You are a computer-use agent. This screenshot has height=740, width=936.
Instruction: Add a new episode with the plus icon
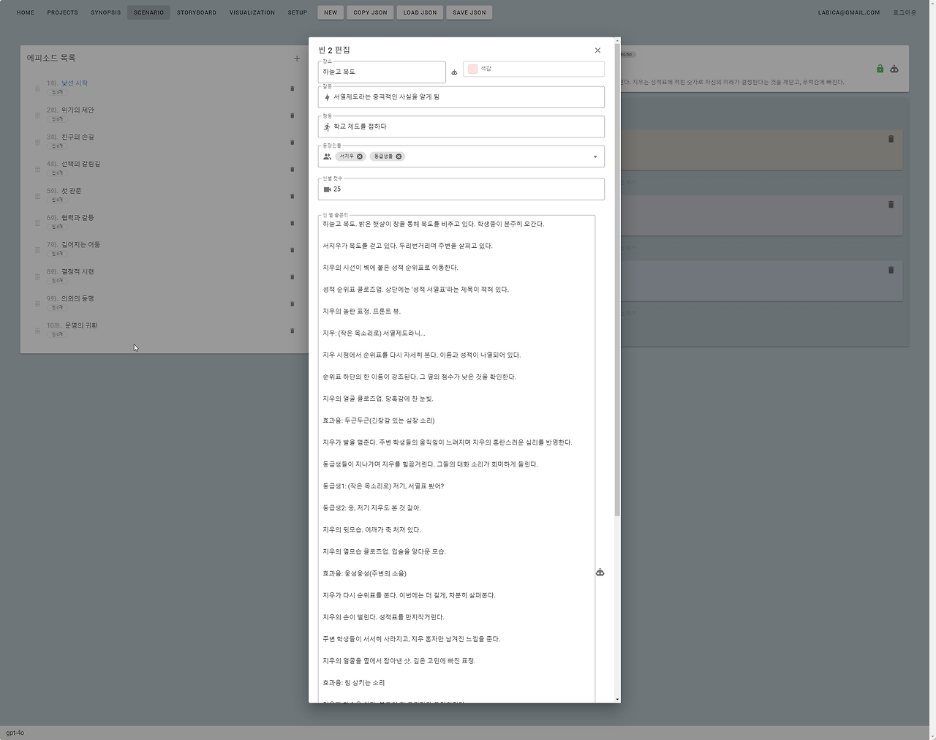click(x=297, y=58)
